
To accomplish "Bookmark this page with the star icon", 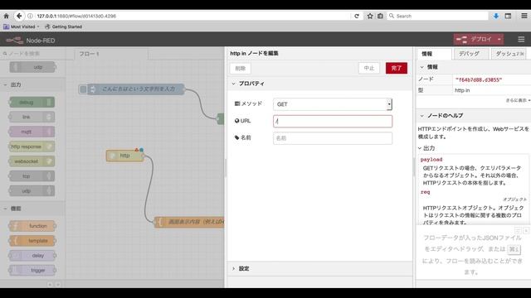I will [x=370, y=16].
